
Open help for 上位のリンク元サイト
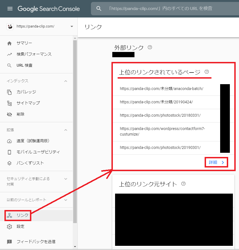click(183, 184)
